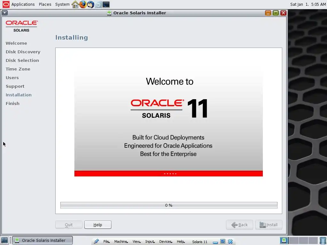Close the VM via mini toolbar X icon

tap(230, 241)
